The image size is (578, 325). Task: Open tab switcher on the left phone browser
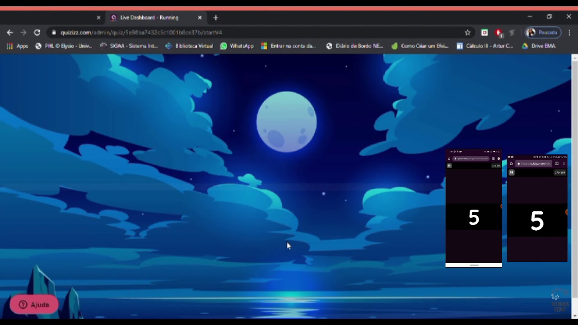493,158
